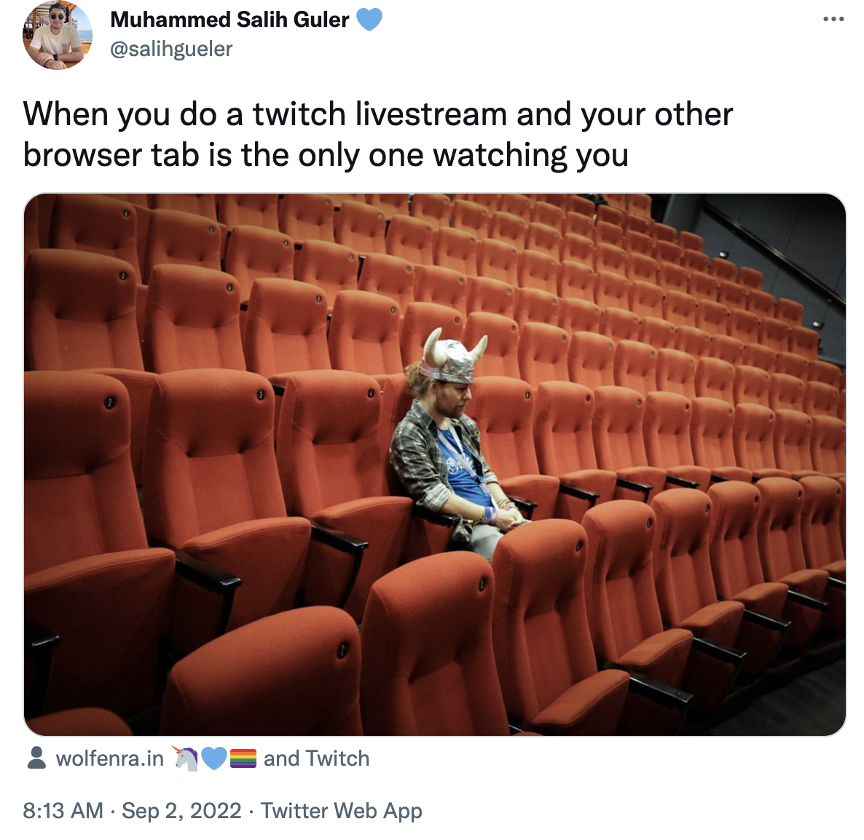Open the "and Twitch" tagged accounts text
The height and width of the screenshot is (840, 864).
coord(316,758)
